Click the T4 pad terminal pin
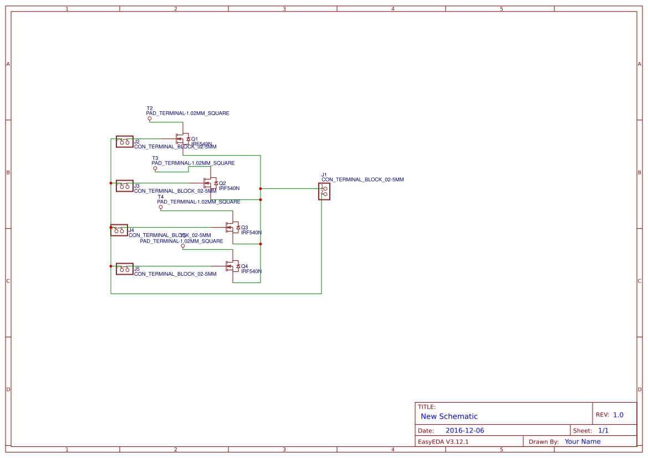Screen dimensions: 648x458 (x=160, y=207)
